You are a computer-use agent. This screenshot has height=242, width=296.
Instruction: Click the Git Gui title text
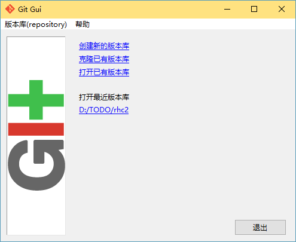coord(29,10)
